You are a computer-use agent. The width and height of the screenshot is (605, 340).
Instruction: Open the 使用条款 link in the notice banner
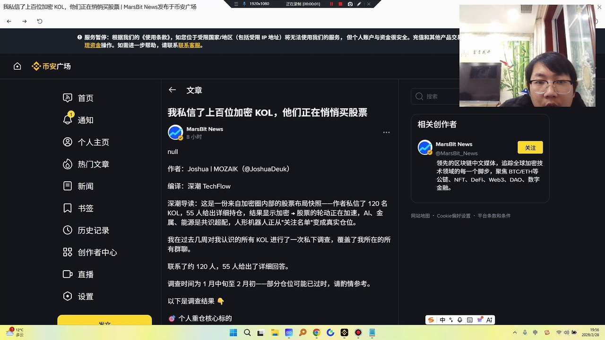pyautogui.click(x=157, y=37)
